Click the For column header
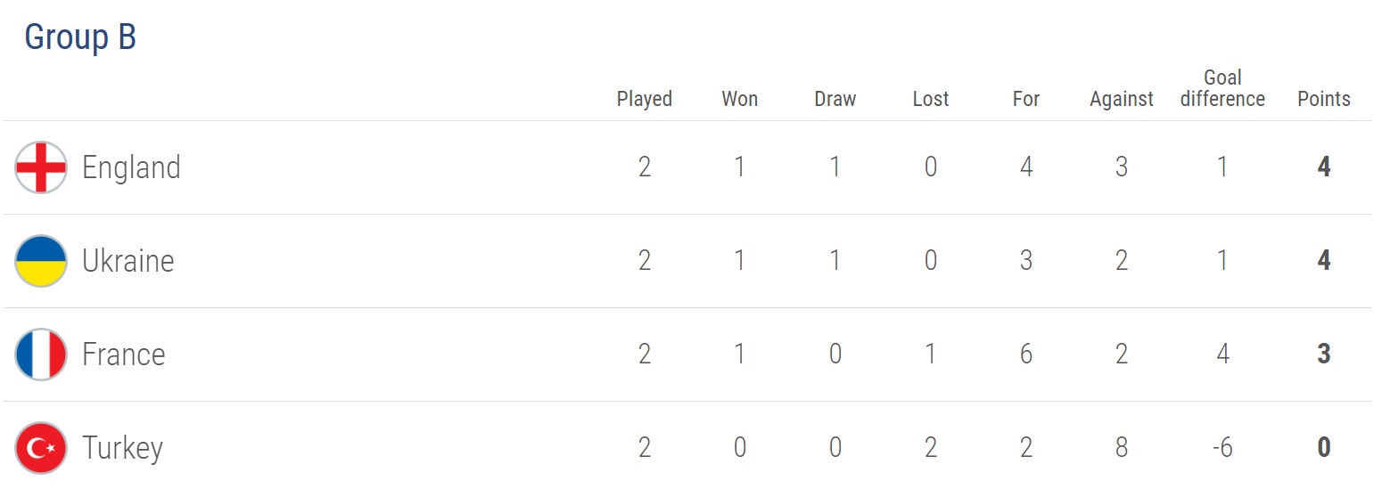 tap(1025, 99)
